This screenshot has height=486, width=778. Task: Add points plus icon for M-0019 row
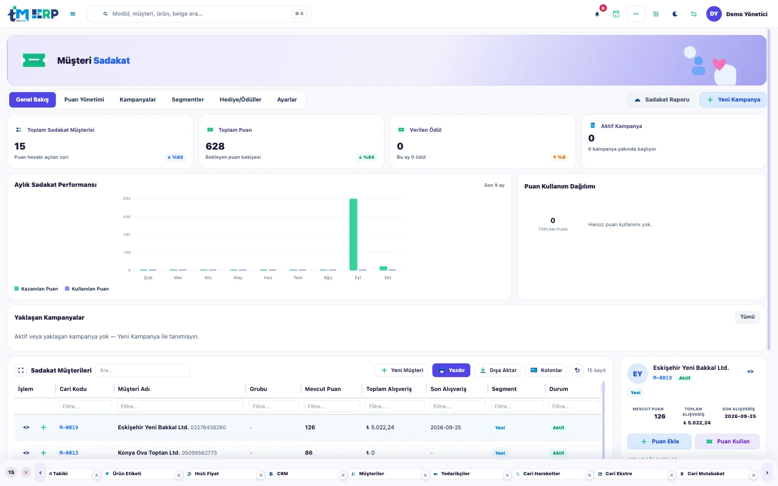(x=44, y=428)
